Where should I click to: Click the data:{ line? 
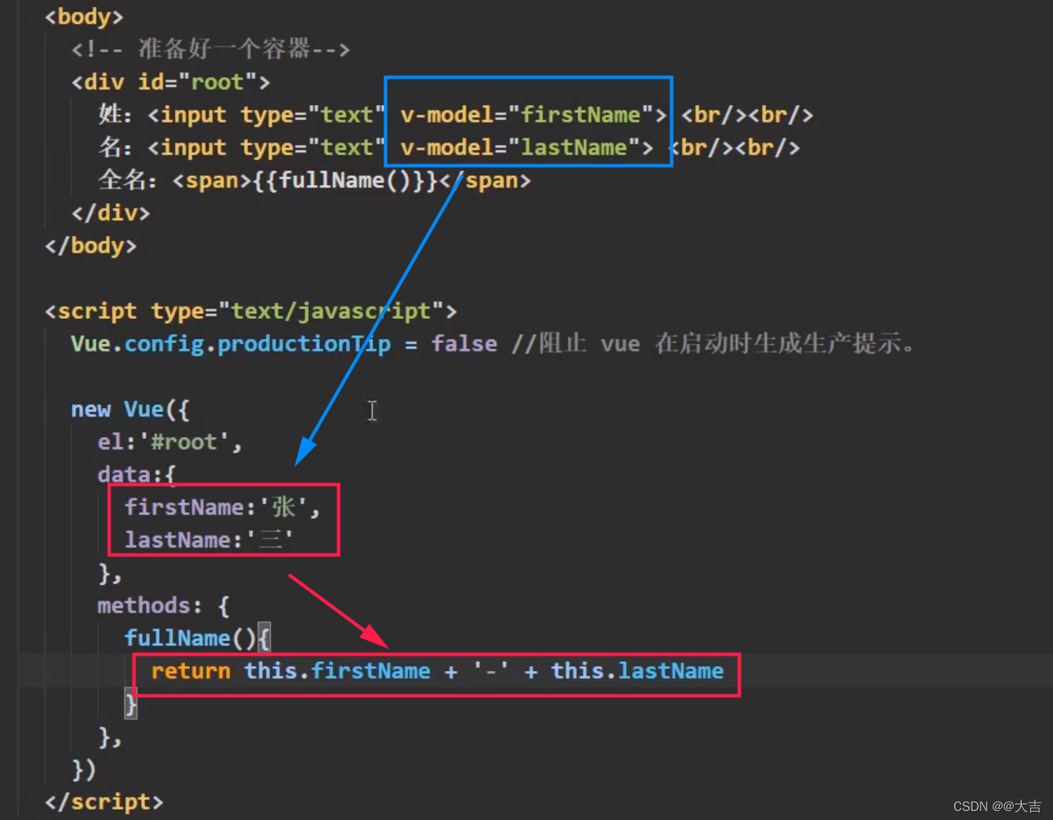point(137,474)
